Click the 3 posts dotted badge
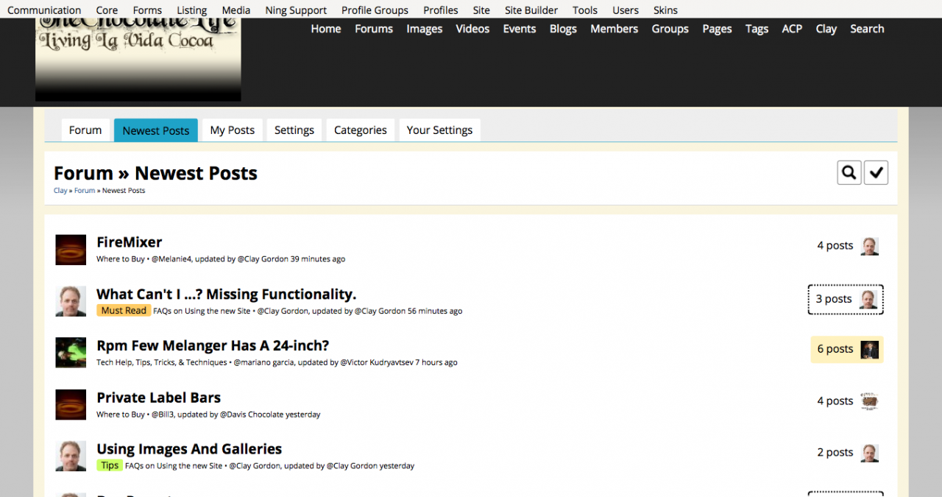 (846, 299)
